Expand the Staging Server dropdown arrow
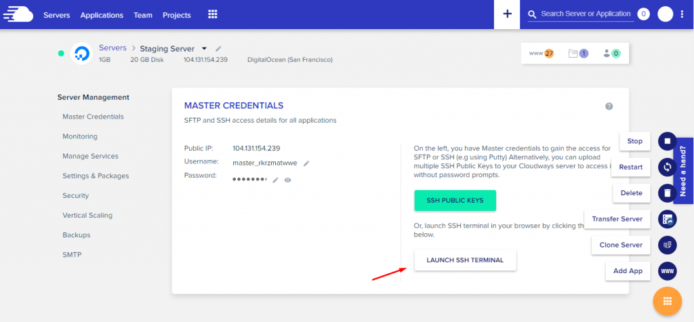 coord(204,49)
